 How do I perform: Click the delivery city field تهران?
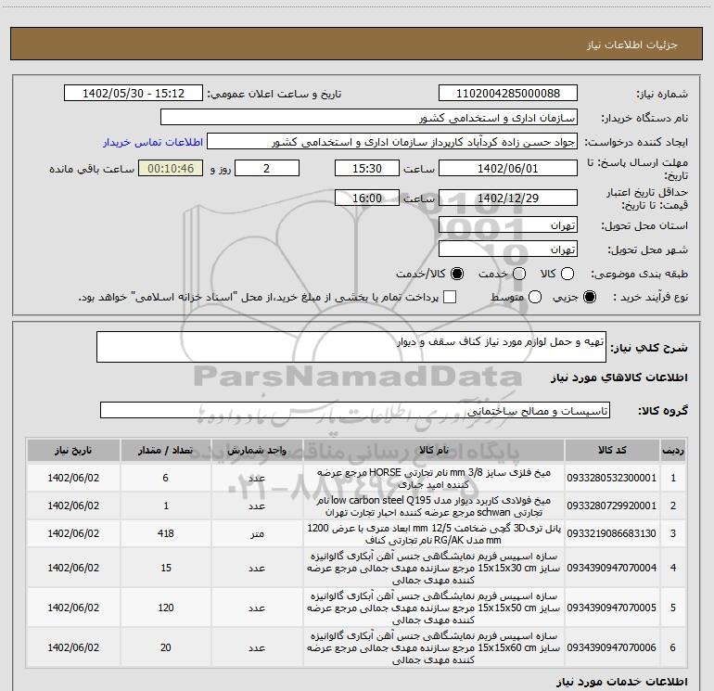[x=508, y=249]
